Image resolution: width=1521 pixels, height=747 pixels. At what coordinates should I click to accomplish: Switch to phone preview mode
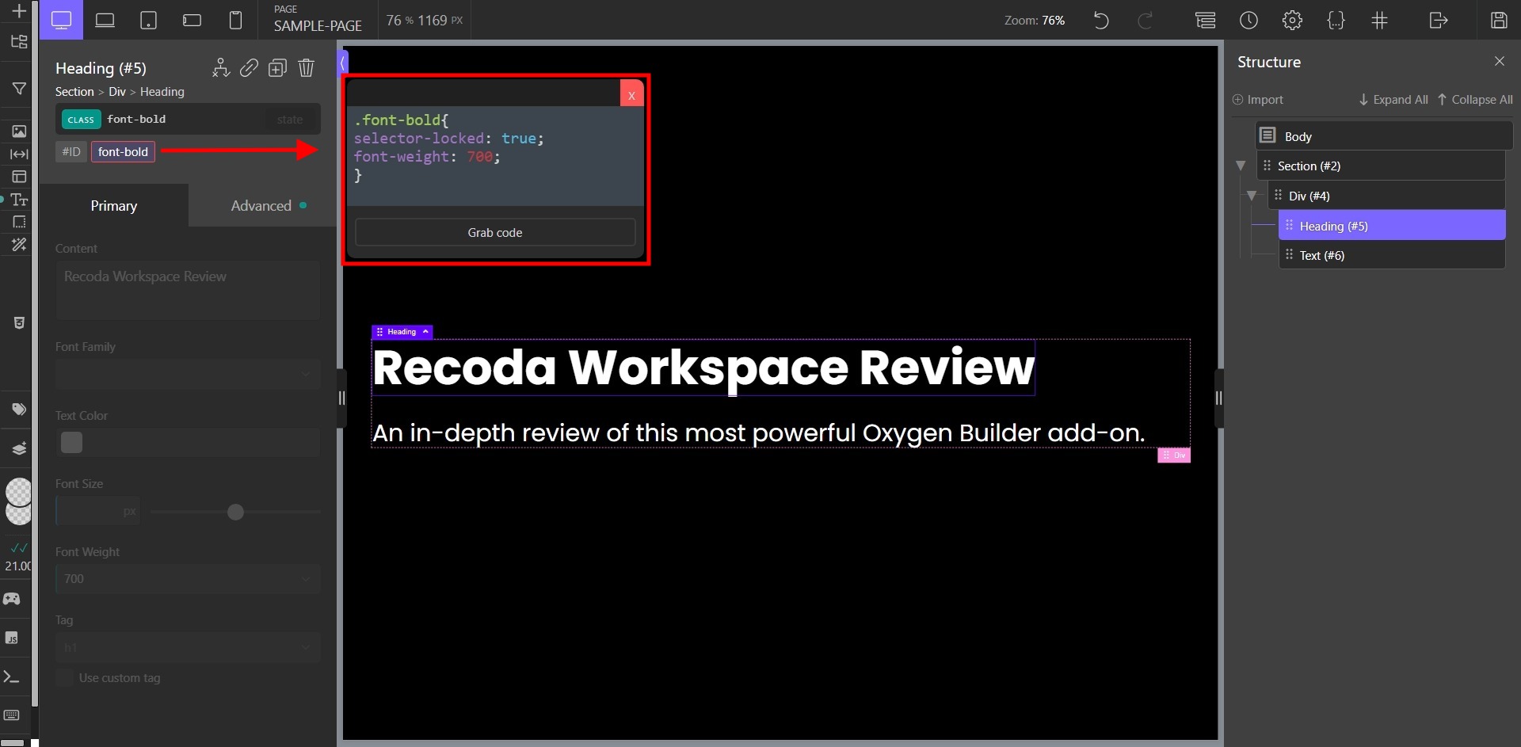tap(235, 20)
